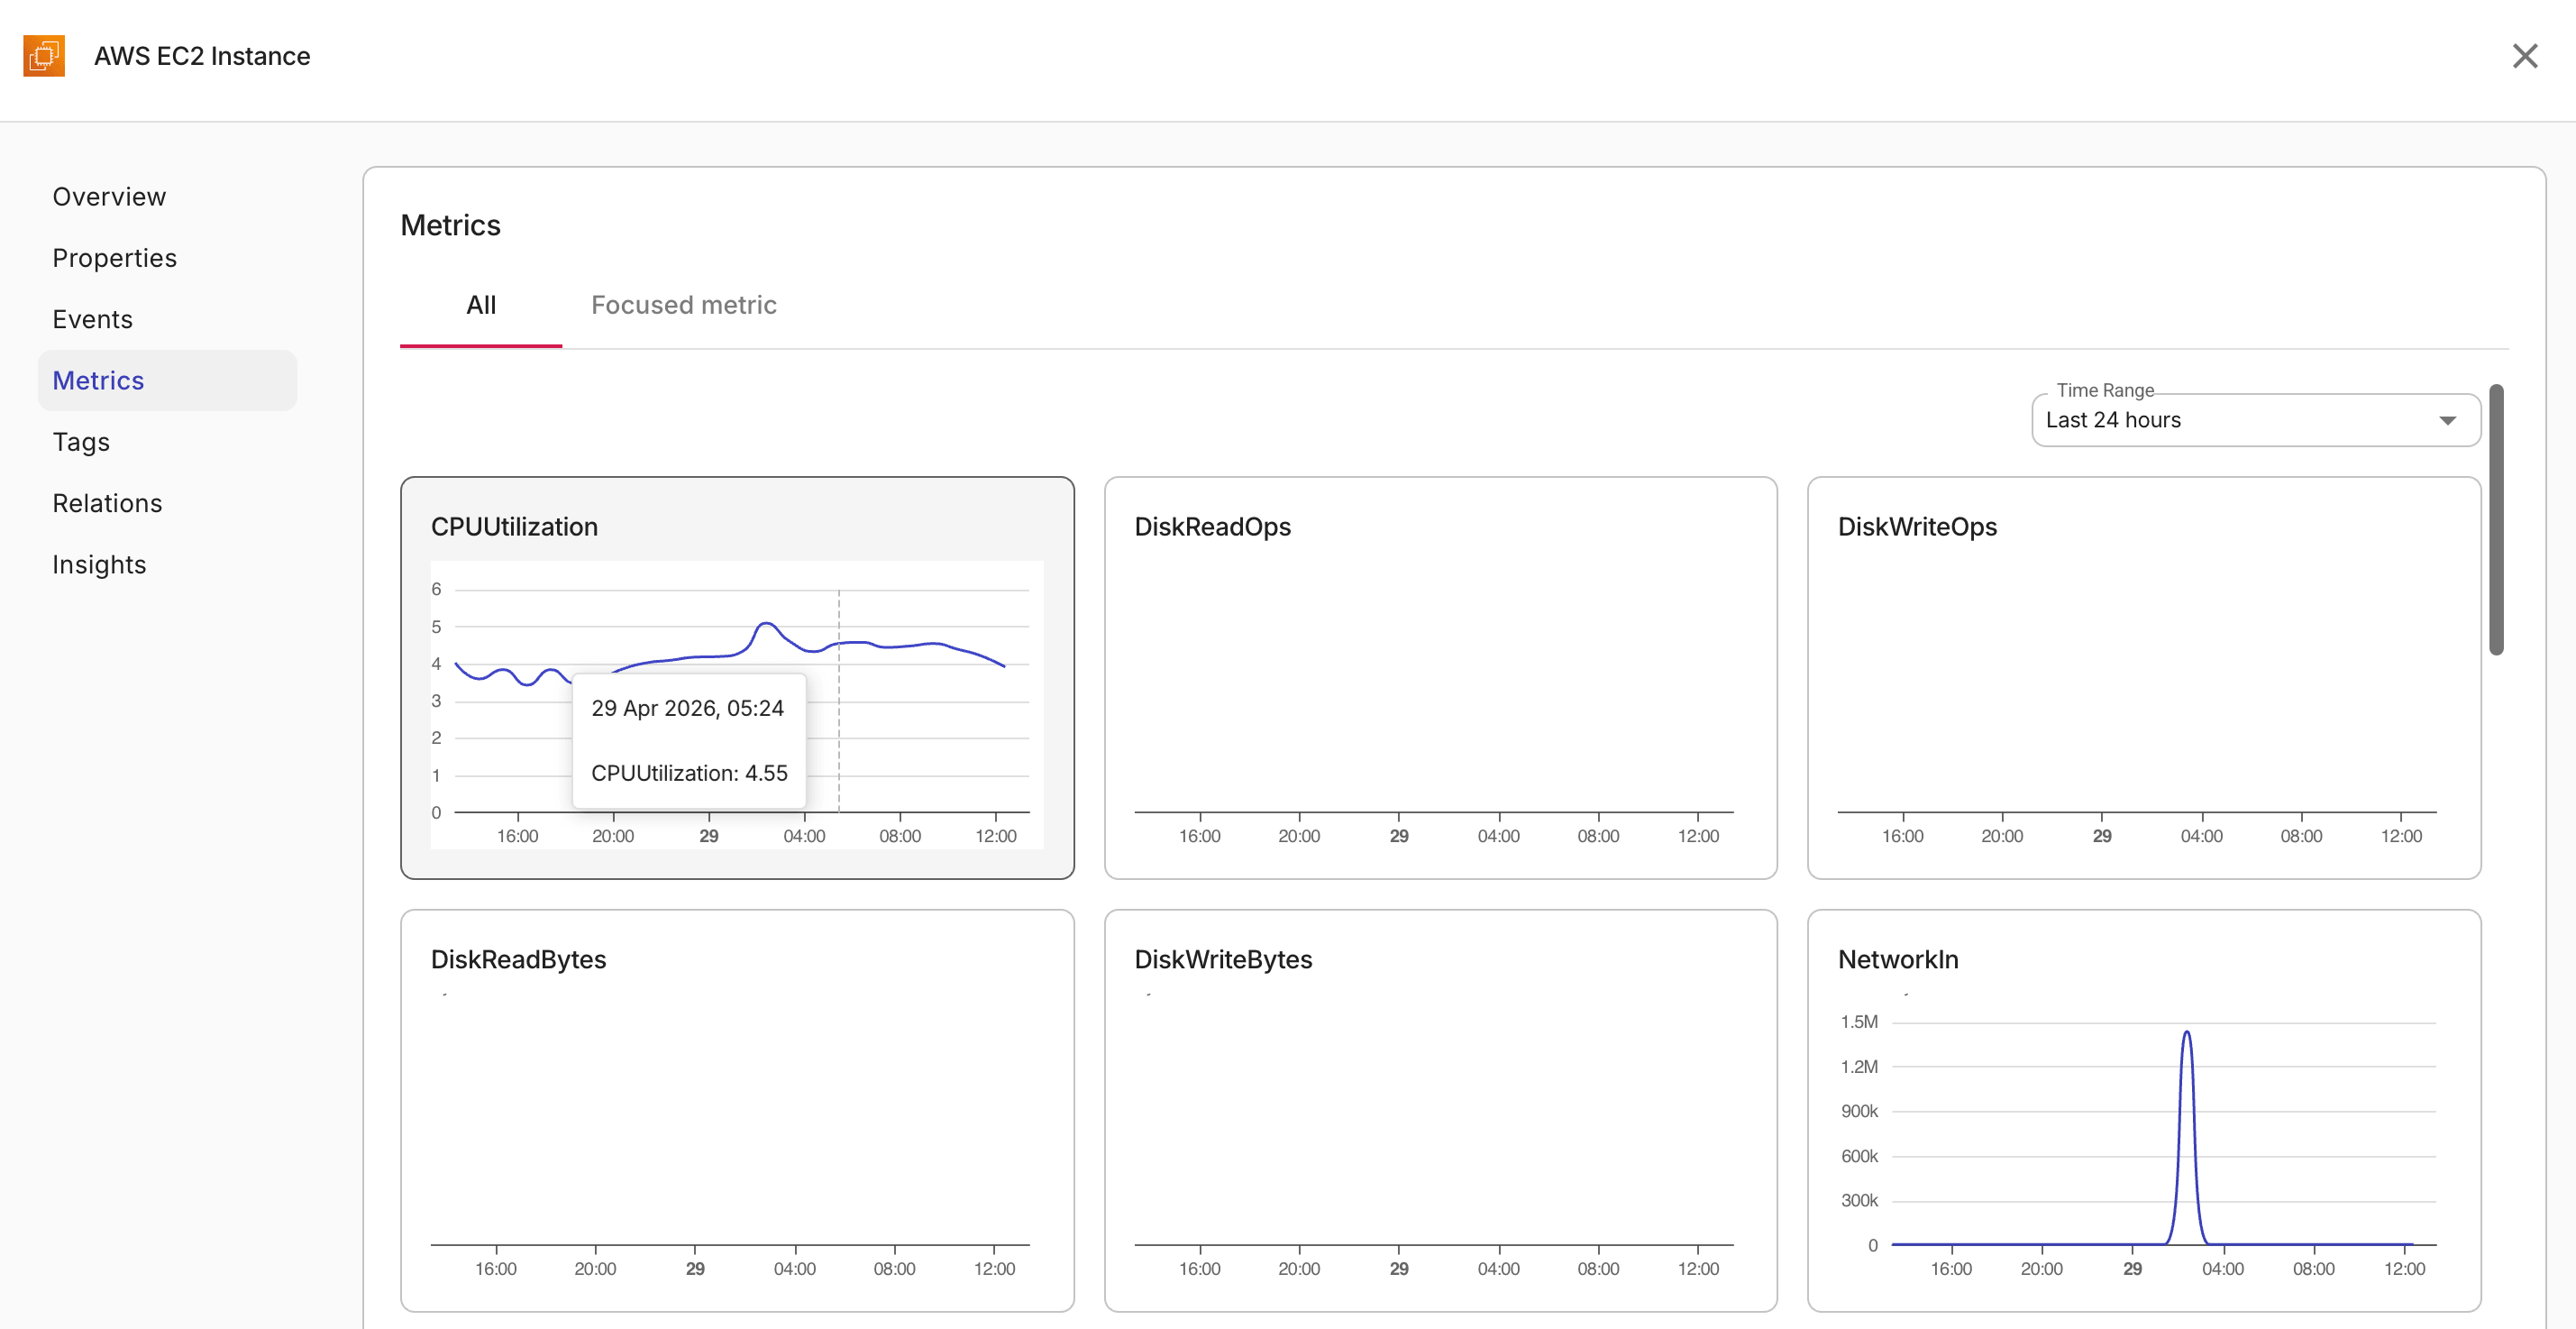This screenshot has width=2576, height=1329.
Task: Click the 'Metrics' panel heading
Action: (450, 226)
